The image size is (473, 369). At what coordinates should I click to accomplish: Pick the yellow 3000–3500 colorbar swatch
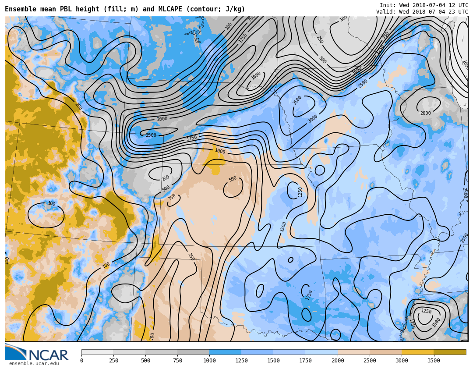[x=417, y=352]
